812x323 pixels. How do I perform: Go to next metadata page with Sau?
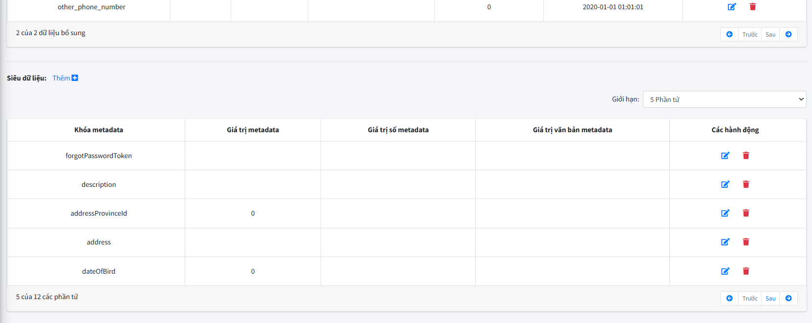pyautogui.click(x=770, y=299)
